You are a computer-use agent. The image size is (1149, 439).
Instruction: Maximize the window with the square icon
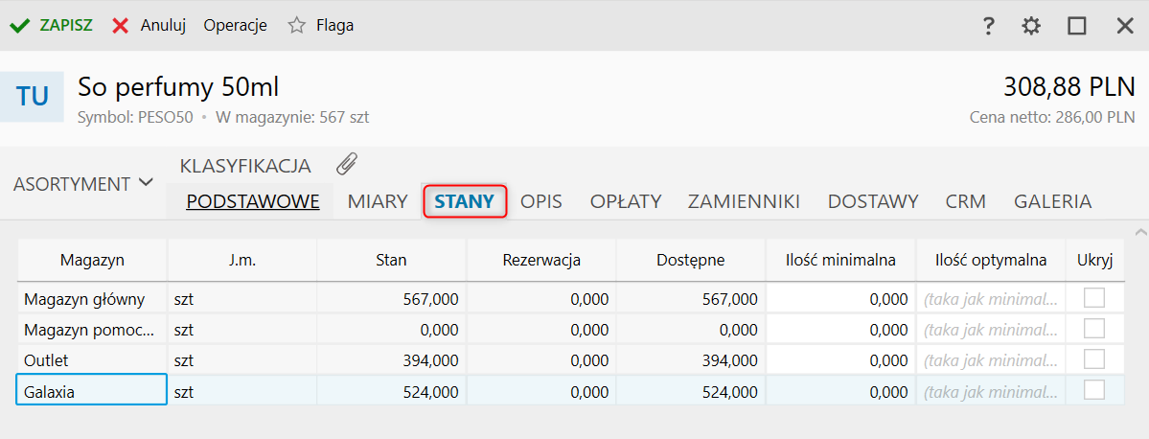[1077, 26]
